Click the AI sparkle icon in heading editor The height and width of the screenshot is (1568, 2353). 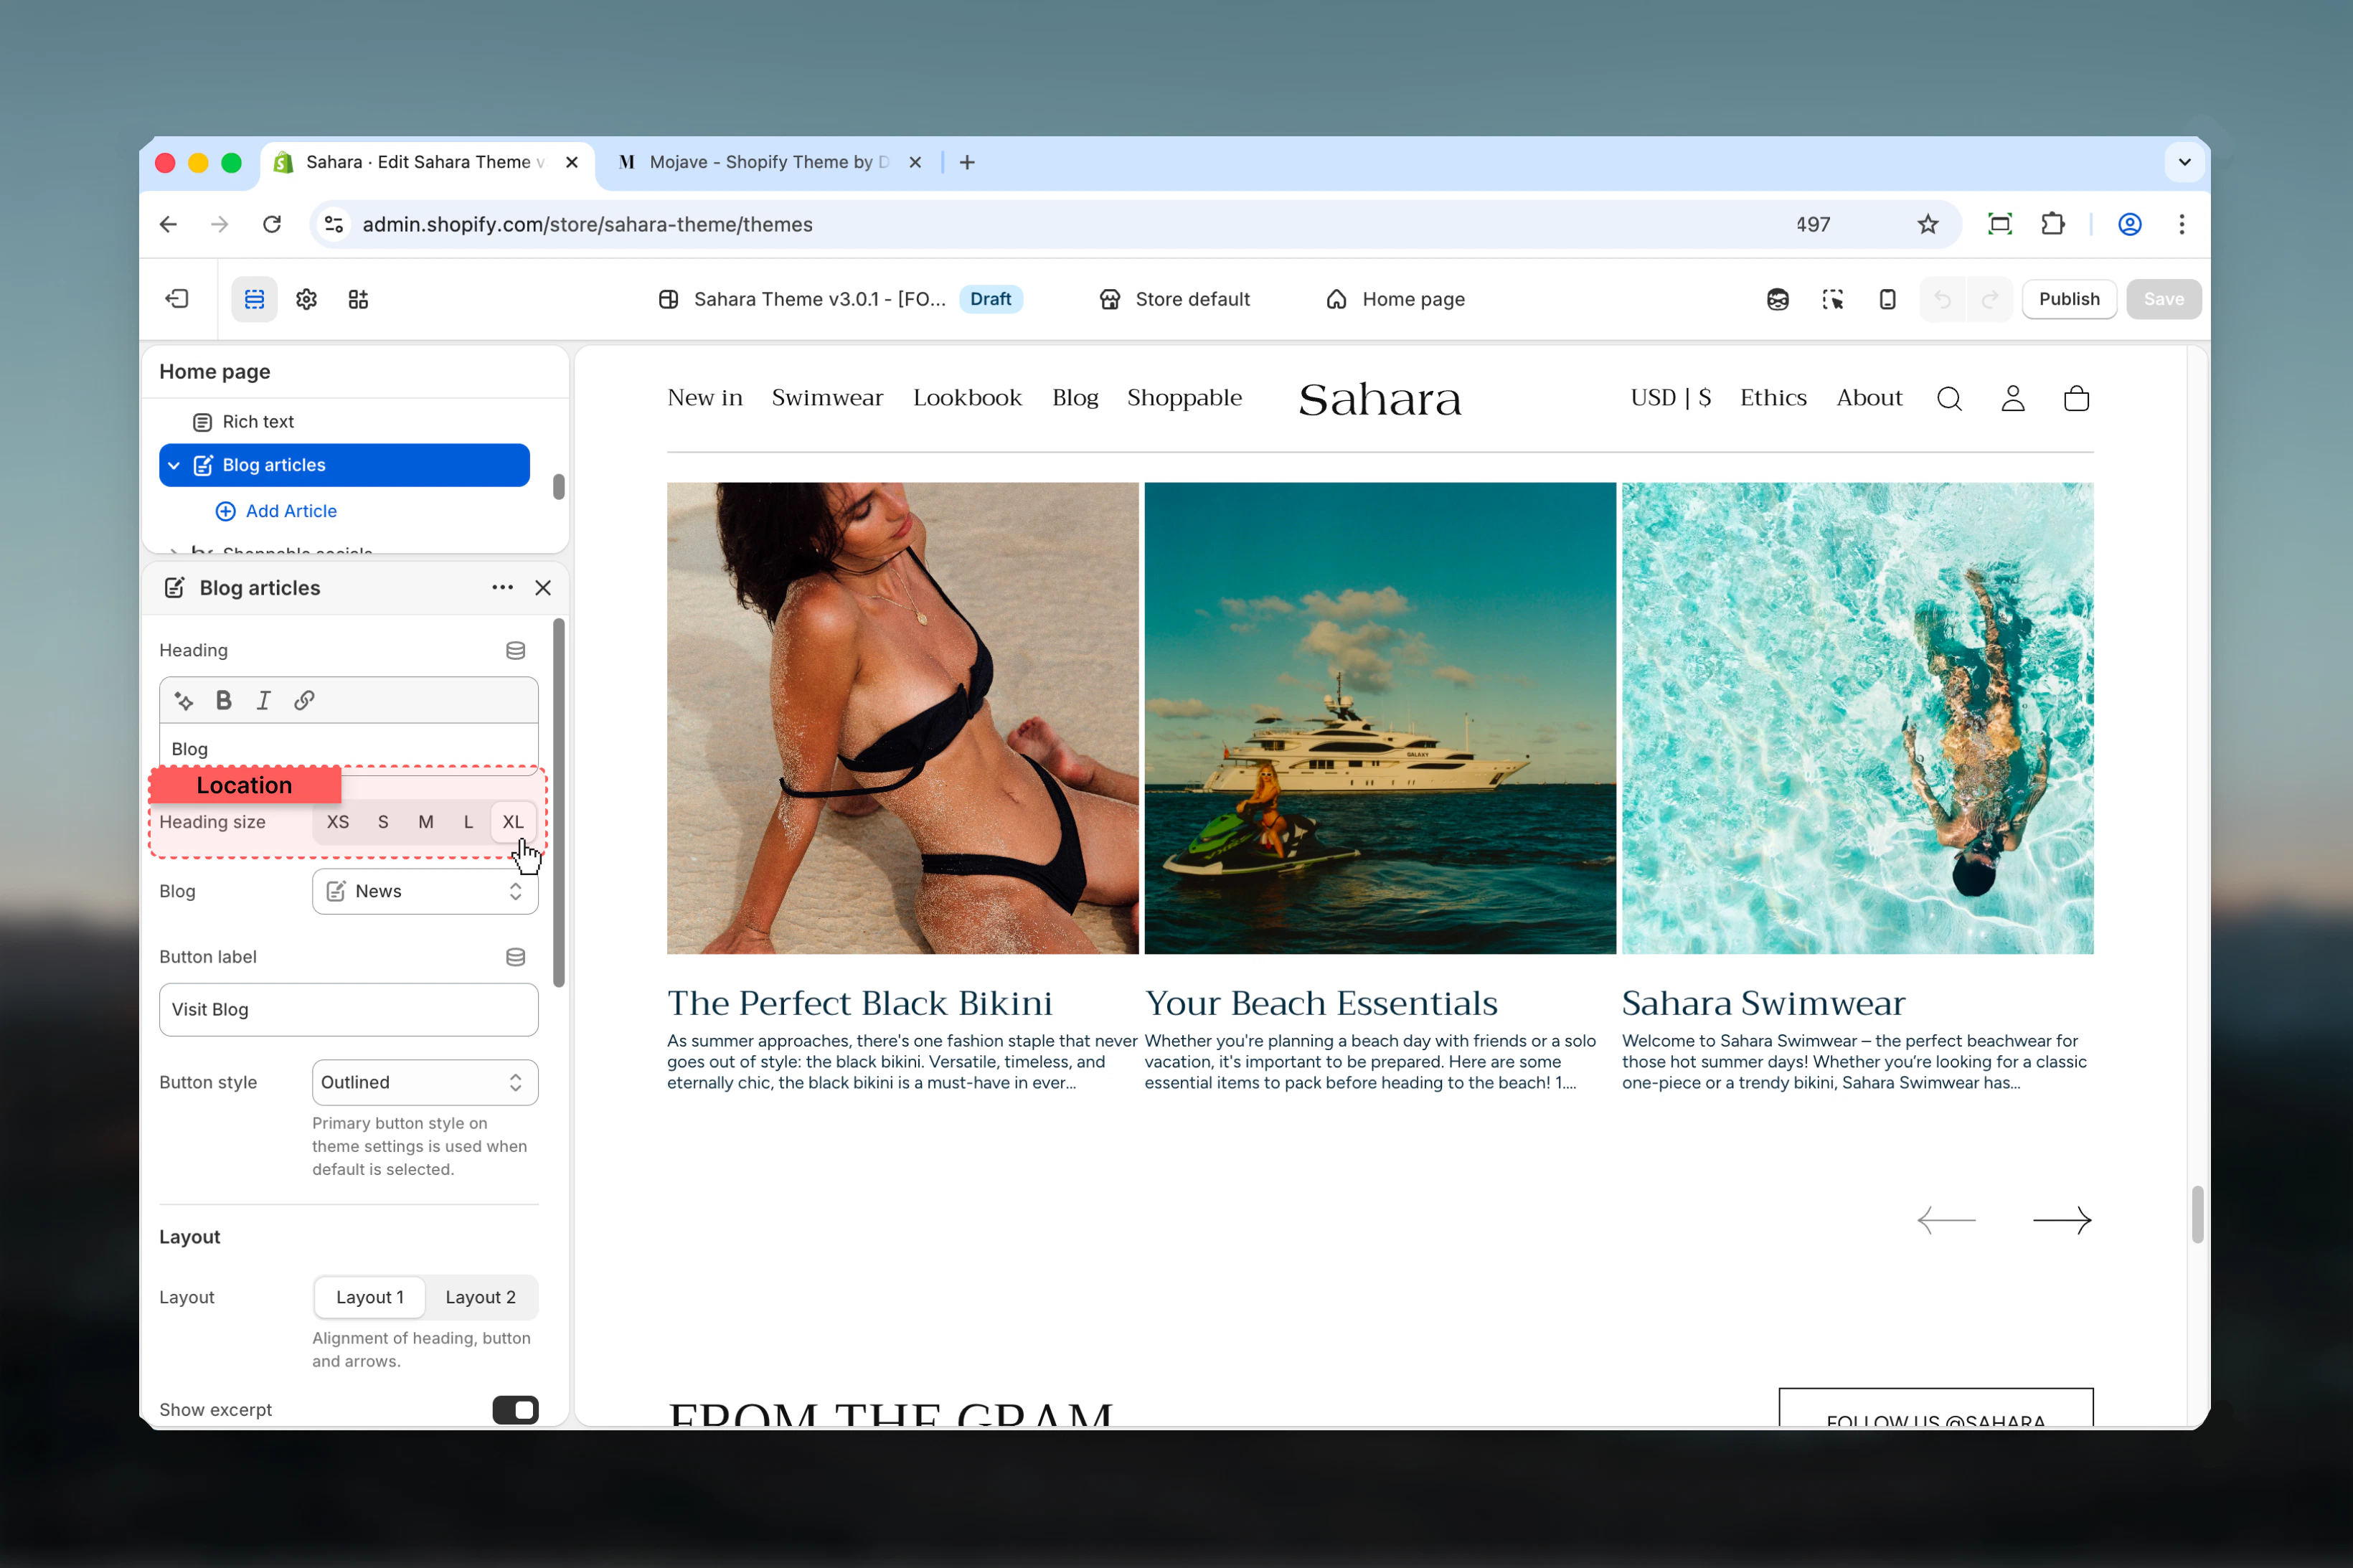click(184, 700)
